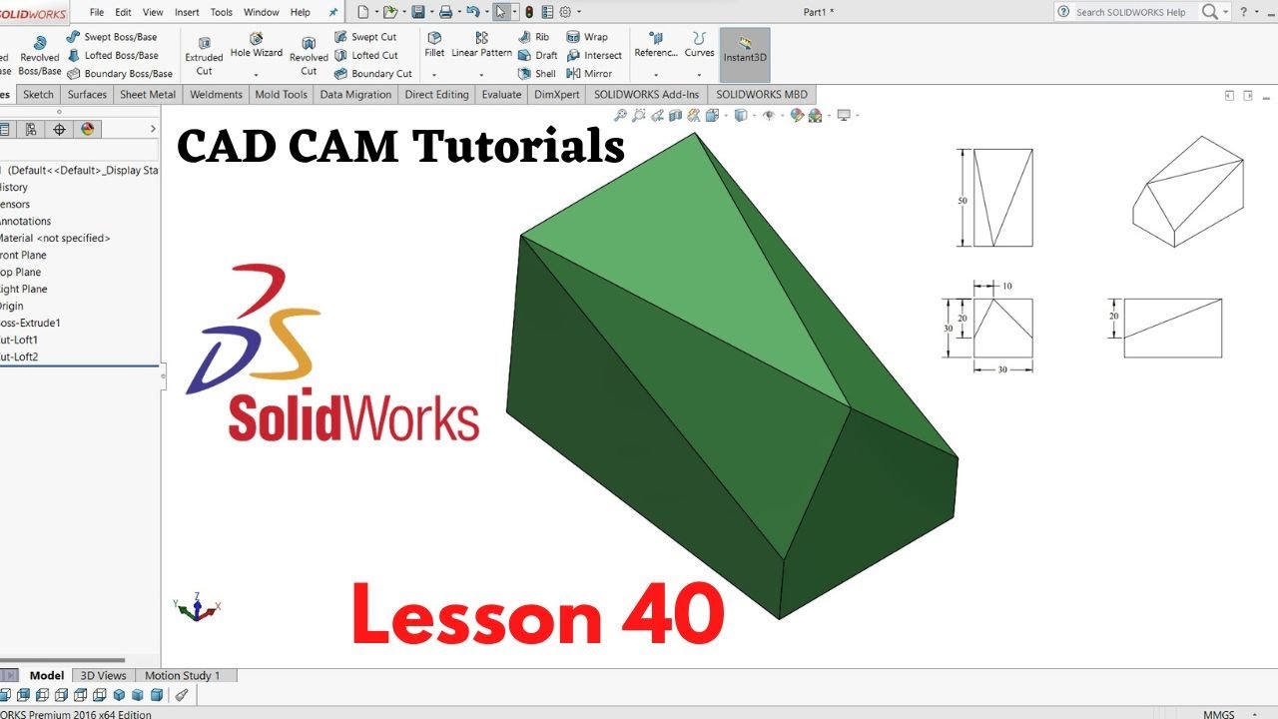This screenshot has height=719, width=1278.
Task: Click the Lofted Boss/Base button
Action: 113,55
